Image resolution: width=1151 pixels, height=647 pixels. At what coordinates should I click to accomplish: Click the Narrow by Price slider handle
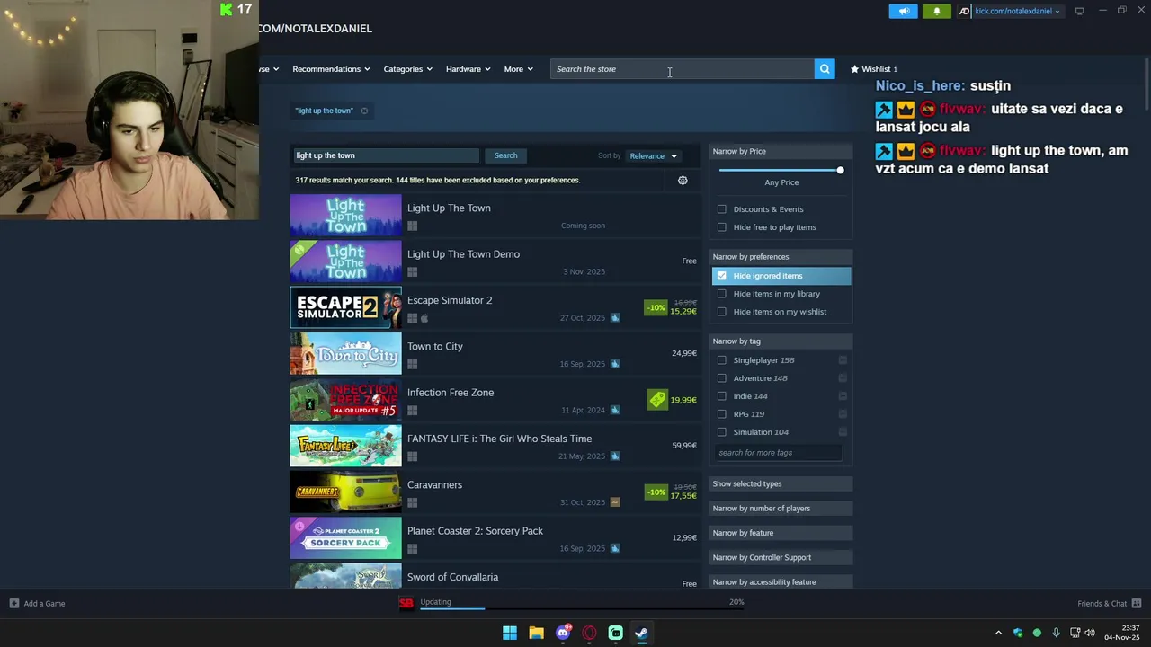tap(840, 170)
